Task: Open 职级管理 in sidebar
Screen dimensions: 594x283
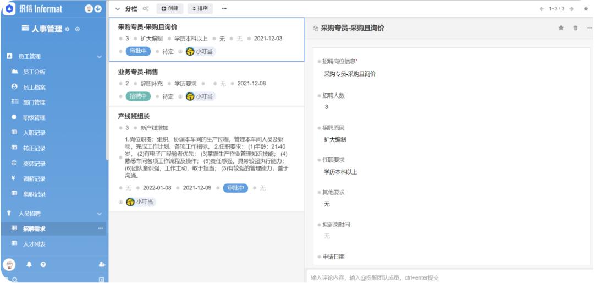Action: click(34, 118)
